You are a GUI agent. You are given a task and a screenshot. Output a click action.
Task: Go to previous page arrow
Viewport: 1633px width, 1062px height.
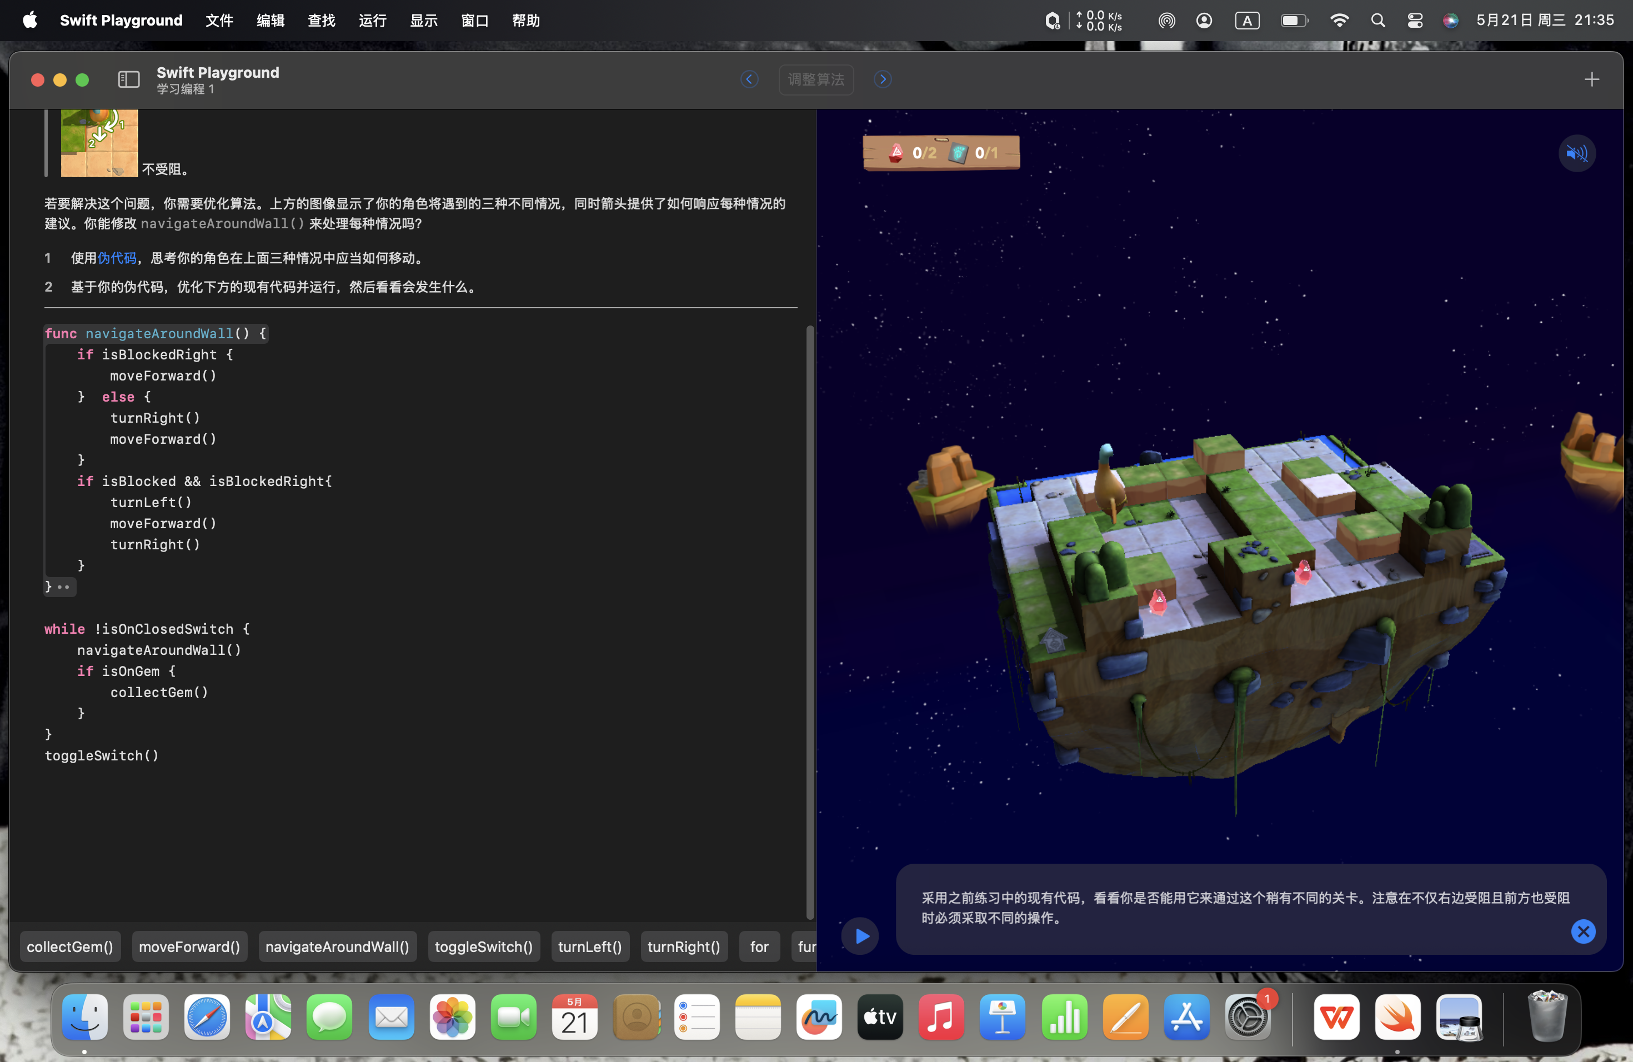tap(749, 79)
